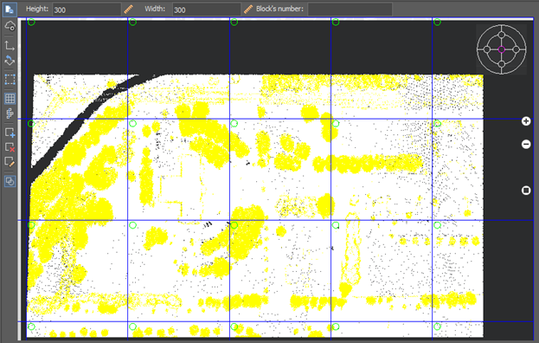Click into the Height input field

click(x=87, y=10)
